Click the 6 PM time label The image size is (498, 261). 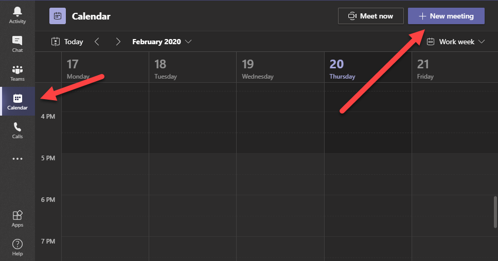48,199
